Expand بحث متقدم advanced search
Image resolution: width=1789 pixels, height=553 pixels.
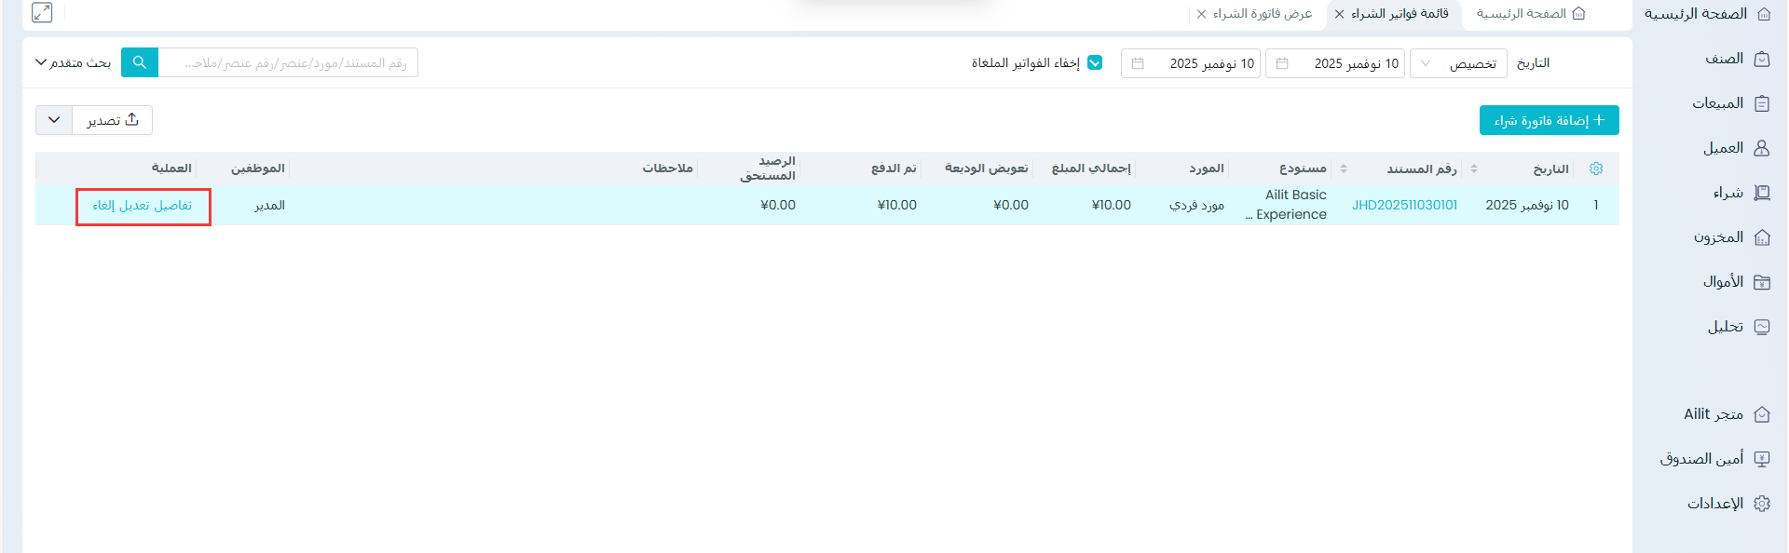(x=73, y=62)
